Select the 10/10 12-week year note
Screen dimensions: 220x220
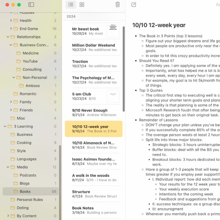pyautogui.click(x=94, y=129)
